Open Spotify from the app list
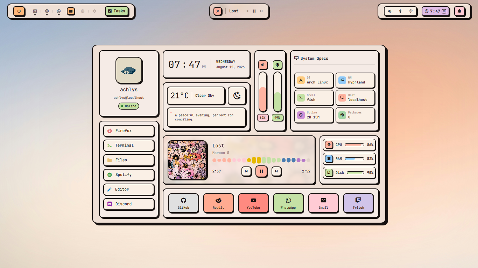The height and width of the screenshot is (268, 478). [x=129, y=175]
